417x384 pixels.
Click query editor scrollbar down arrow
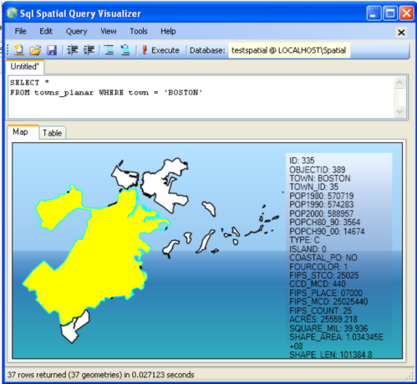click(399, 111)
